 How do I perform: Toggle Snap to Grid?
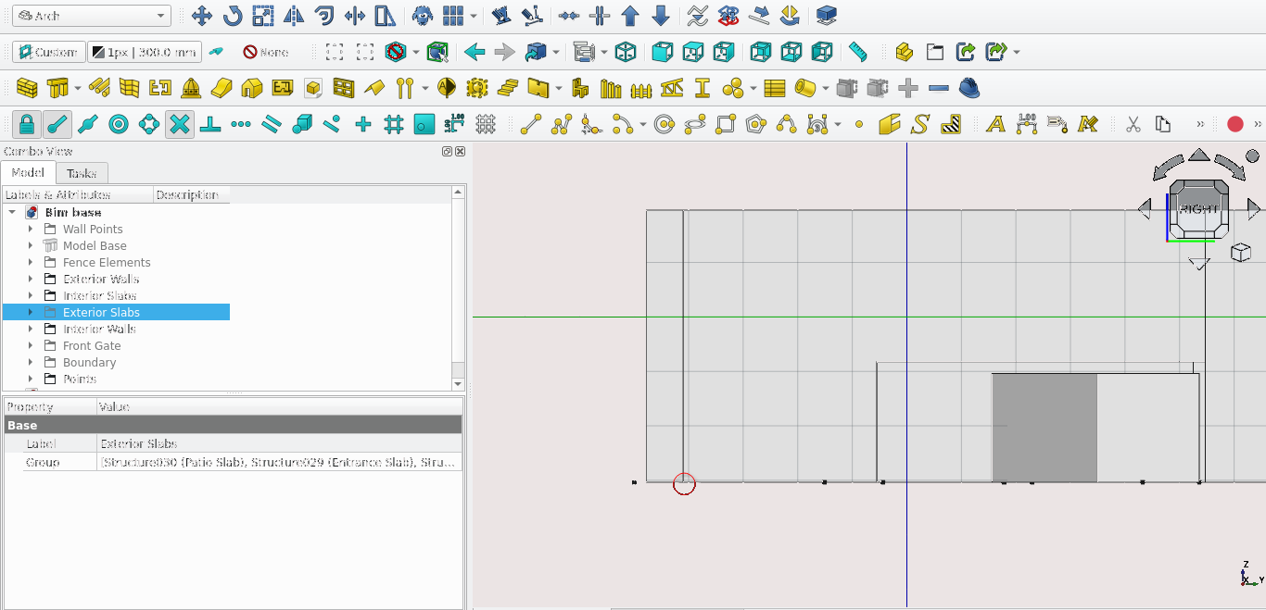coord(394,124)
